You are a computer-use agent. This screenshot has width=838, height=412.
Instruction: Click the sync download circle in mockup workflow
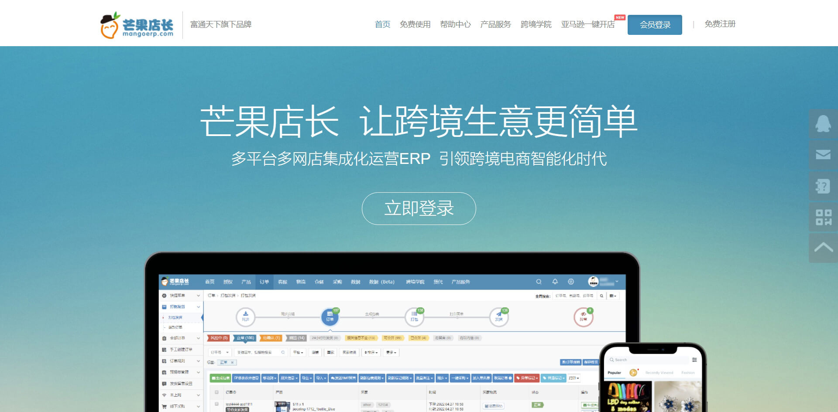tap(245, 317)
